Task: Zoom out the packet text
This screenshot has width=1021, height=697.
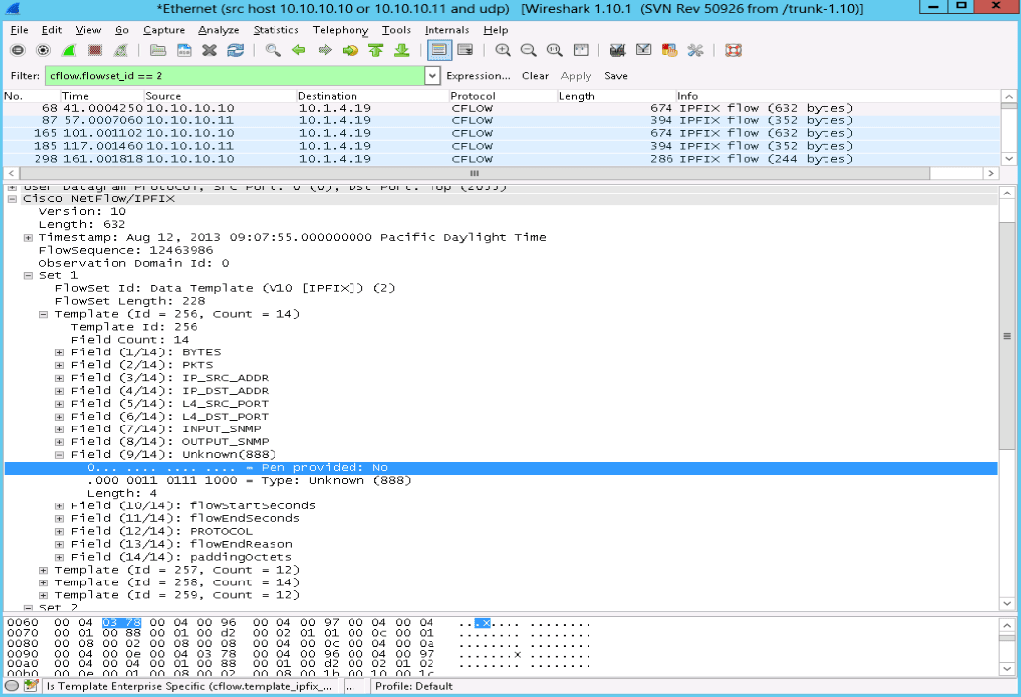Action: tap(528, 50)
